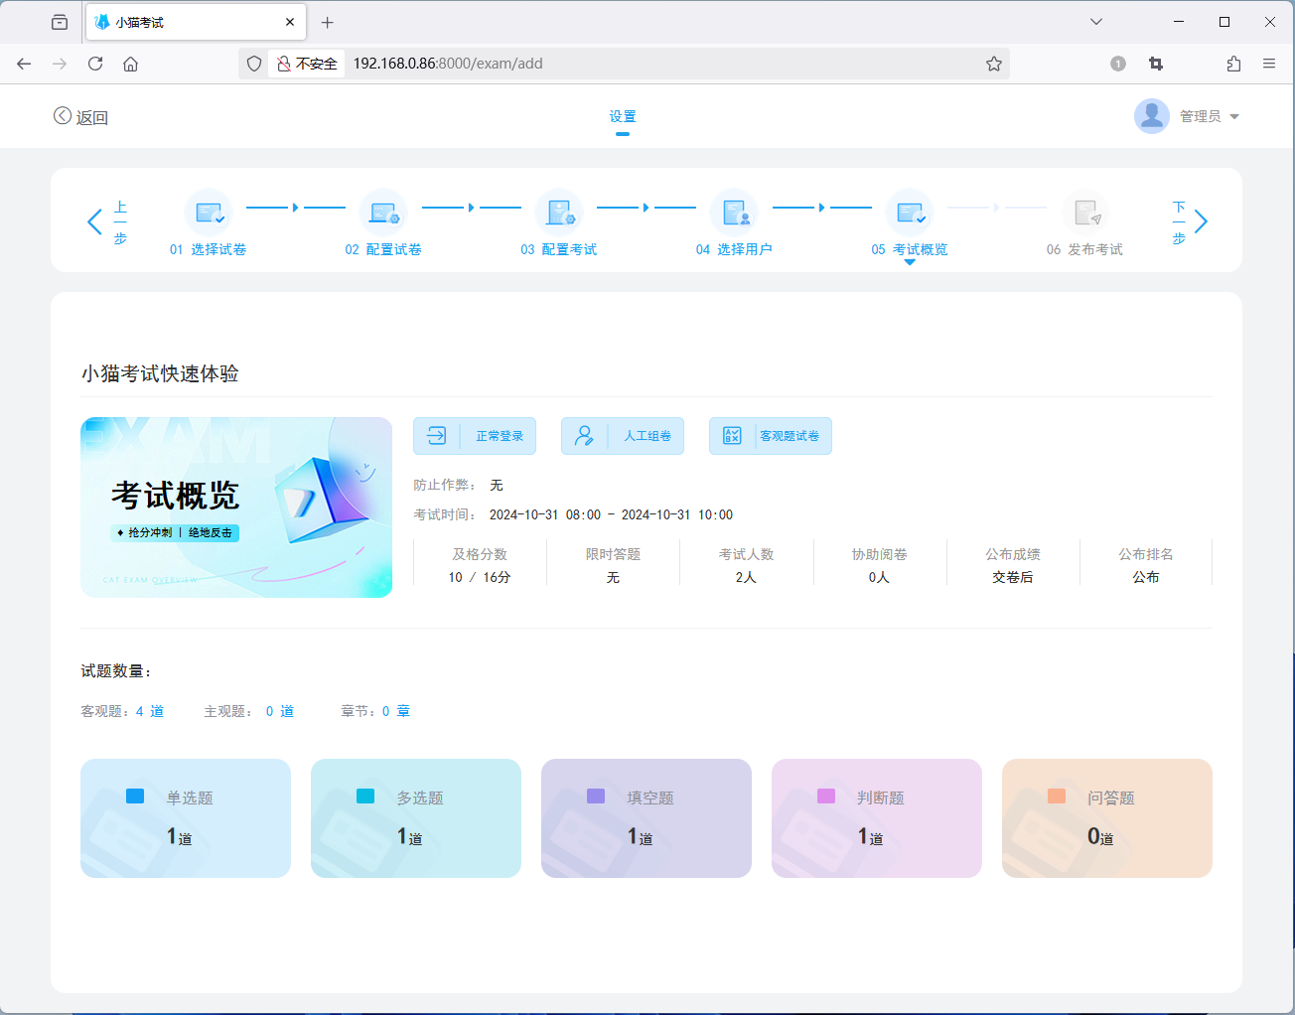
Task: Reload the page with refresh icon
Action: [x=95, y=64]
